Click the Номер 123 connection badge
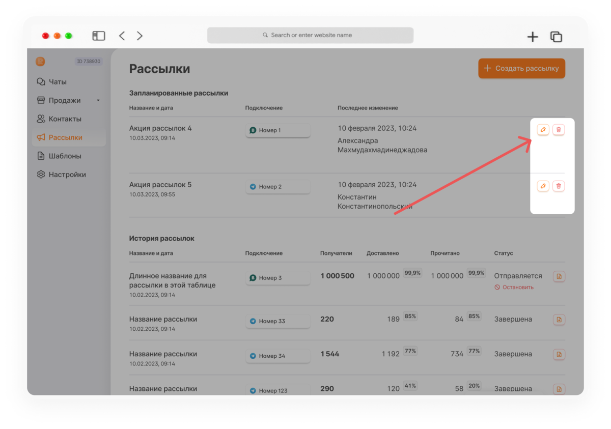Screen dimensions: 611x429 (278, 390)
